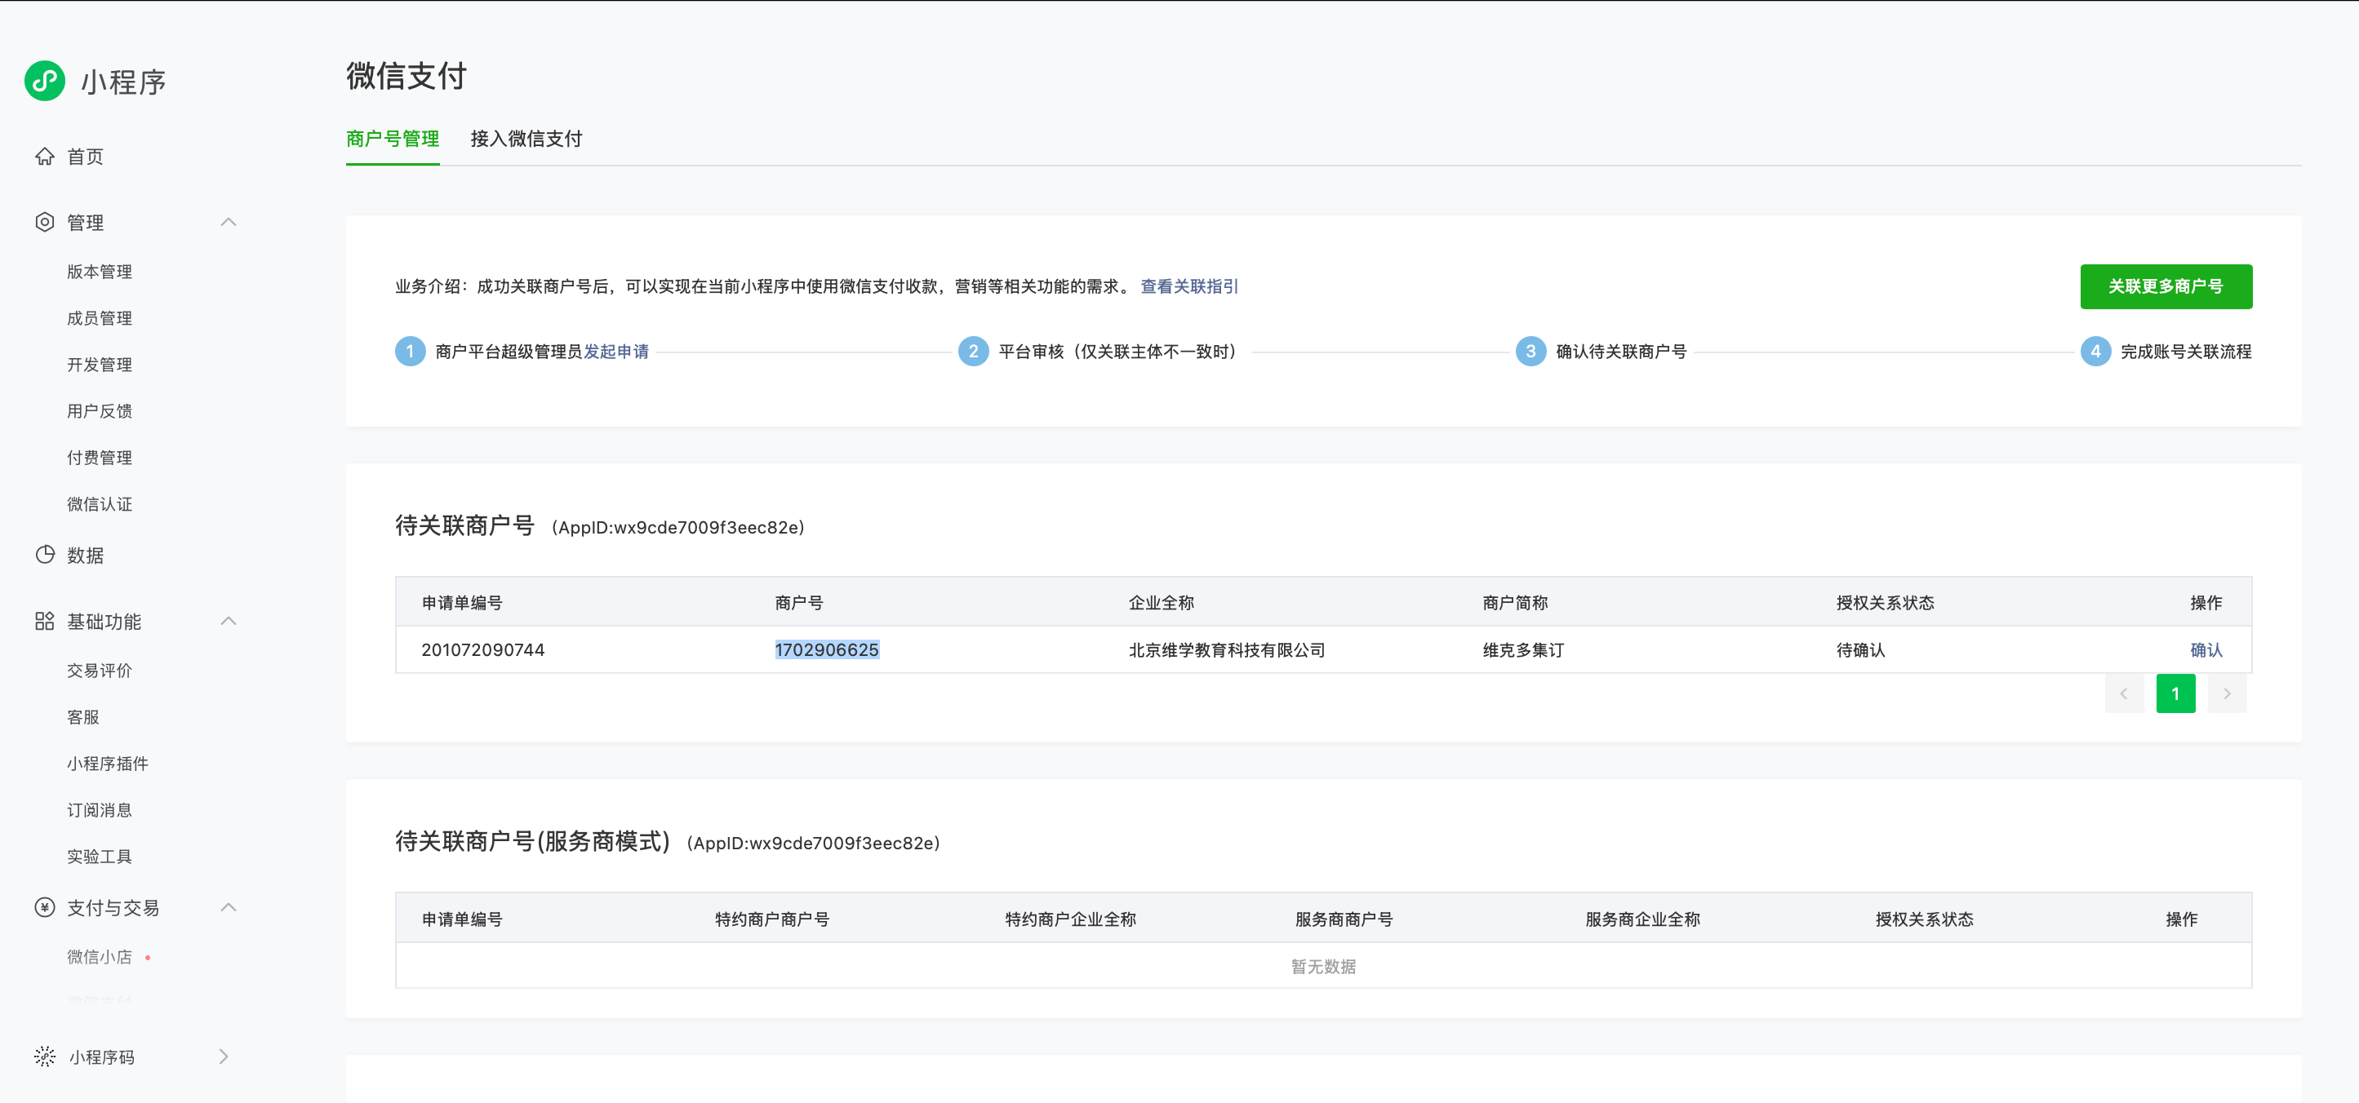Click the 数据 pie chart icon
2359x1103 pixels.
tap(45, 555)
